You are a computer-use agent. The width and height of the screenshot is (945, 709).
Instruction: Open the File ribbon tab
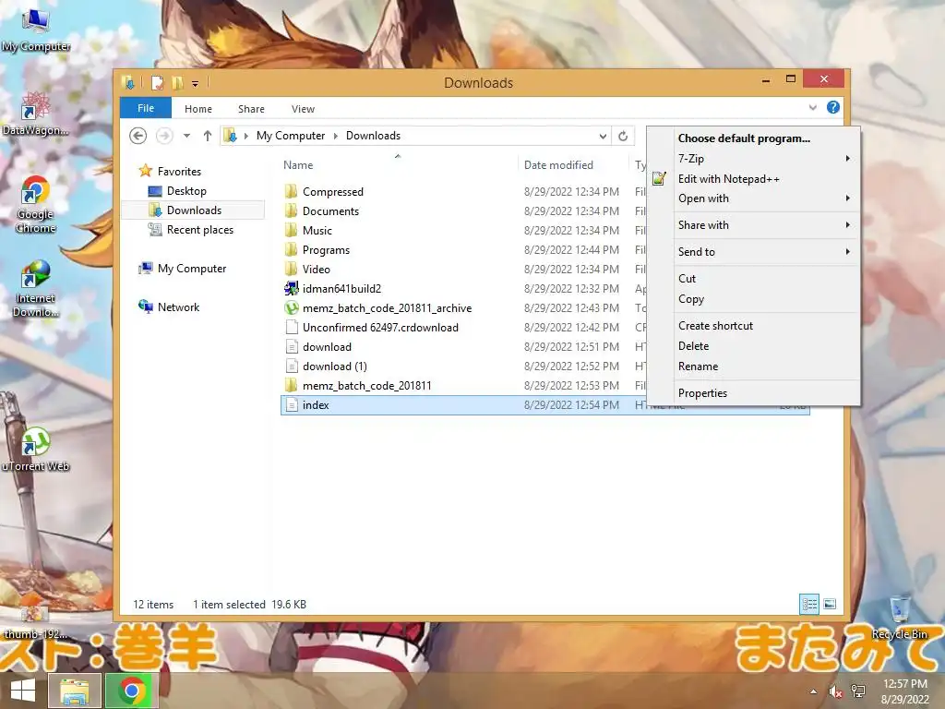click(x=146, y=108)
